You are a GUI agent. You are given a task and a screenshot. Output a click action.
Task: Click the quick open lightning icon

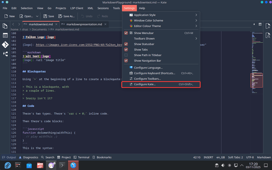coord(254,24)
